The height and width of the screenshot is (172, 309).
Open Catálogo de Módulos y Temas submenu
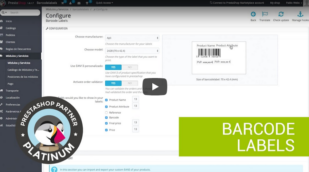(23, 70)
